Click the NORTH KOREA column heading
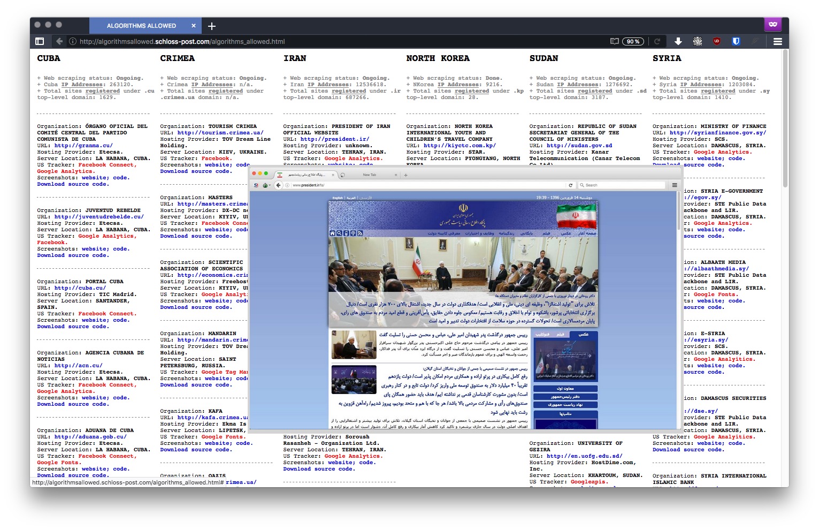Image resolution: width=819 pixels, height=530 pixels. point(438,58)
